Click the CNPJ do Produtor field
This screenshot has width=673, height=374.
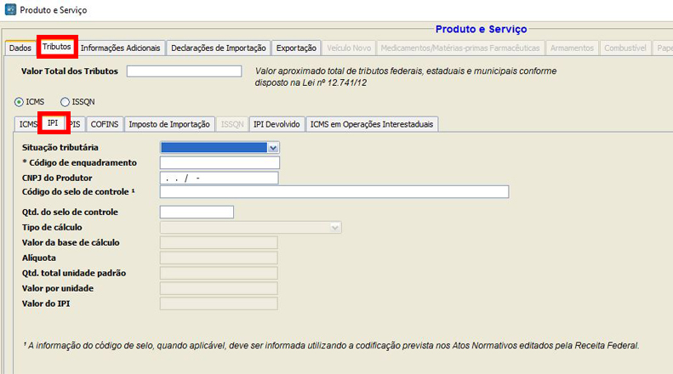click(x=220, y=178)
